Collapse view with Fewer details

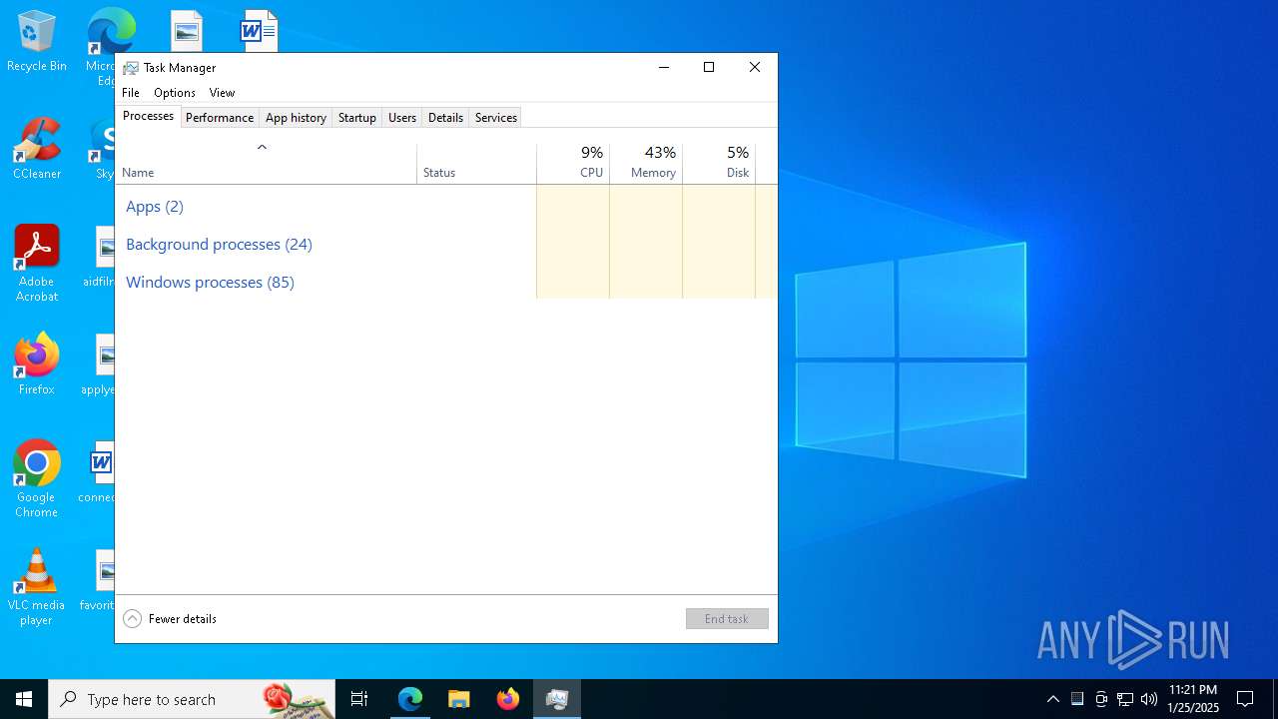coord(170,619)
